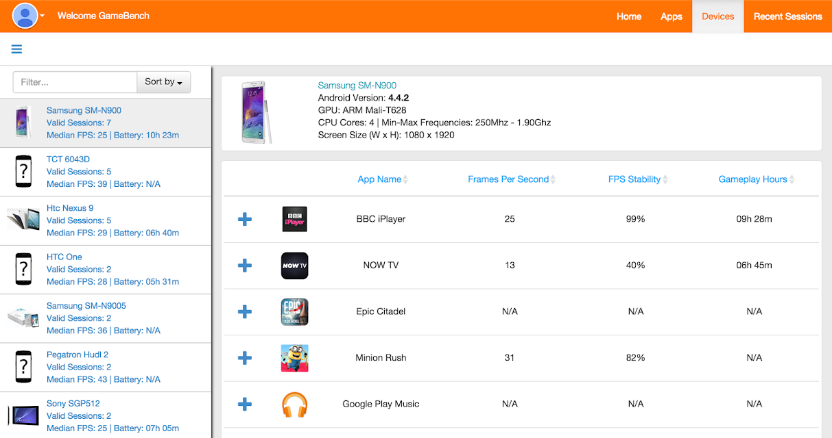Screen dimensions: 832x438
Task: Click the Epic Citadel app icon
Action: click(294, 311)
